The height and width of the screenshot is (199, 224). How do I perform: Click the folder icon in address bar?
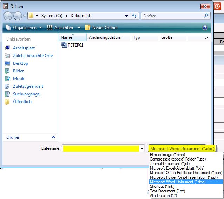click(31, 16)
